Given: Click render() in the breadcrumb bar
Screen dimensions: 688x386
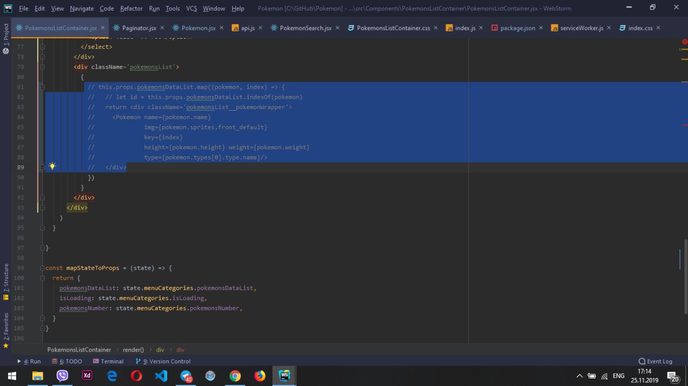Looking at the screenshot, I should [133, 349].
